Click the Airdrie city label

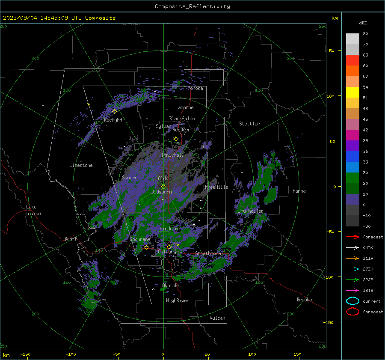click(x=169, y=229)
